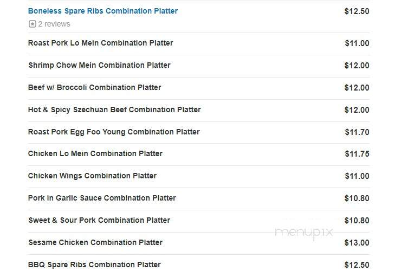
Task: Select Roast Pork Lo Mein Combination Platter
Action: pos(100,43)
